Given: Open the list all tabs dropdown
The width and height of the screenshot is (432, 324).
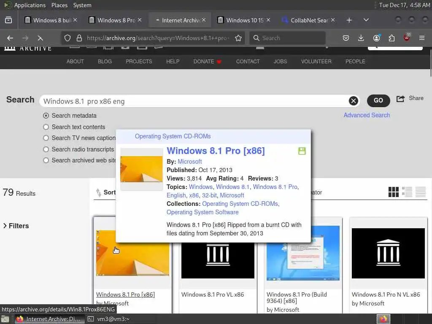Looking at the screenshot, I should pos(366,20).
